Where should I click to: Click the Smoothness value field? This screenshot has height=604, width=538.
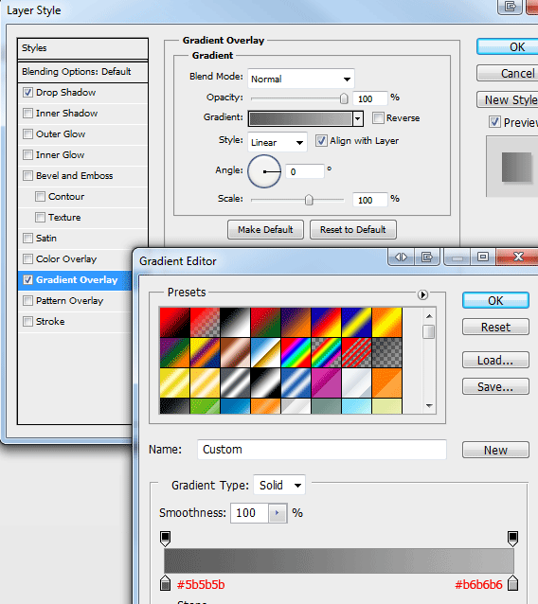[x=249, y=513]
